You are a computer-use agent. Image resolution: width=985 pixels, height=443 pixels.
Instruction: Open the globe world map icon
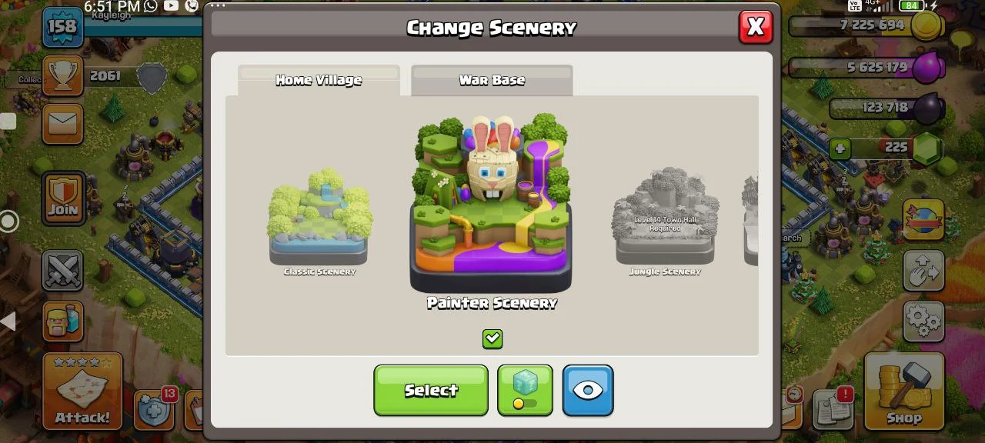[x=923, y=220]
